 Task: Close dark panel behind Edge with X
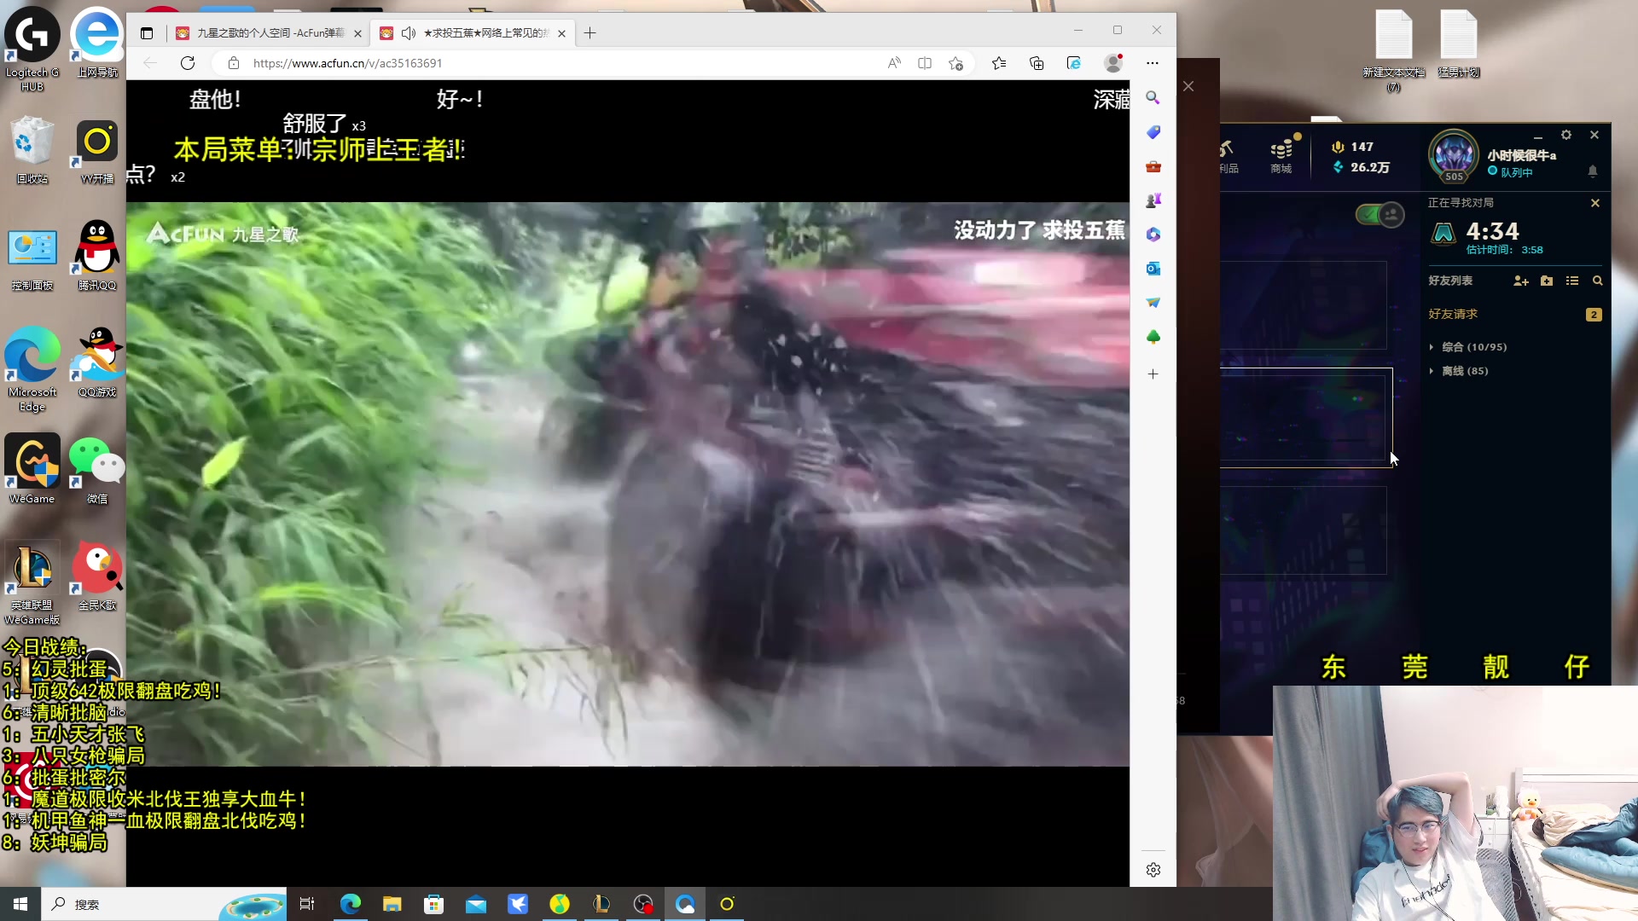coord(1188,86)
